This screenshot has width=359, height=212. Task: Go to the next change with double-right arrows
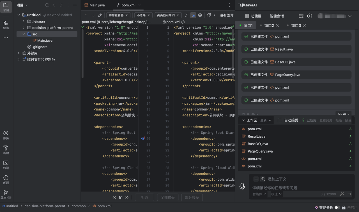(x=127, y=197)
